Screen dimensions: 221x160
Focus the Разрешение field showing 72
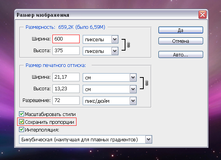point(66,100)
